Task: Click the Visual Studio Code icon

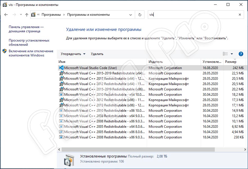Action: [x=61, y=68]
